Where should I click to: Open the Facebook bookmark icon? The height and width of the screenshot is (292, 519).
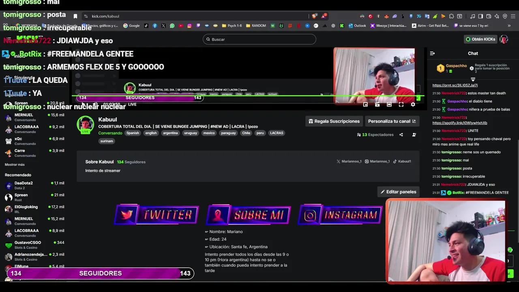tap(155, 26)
